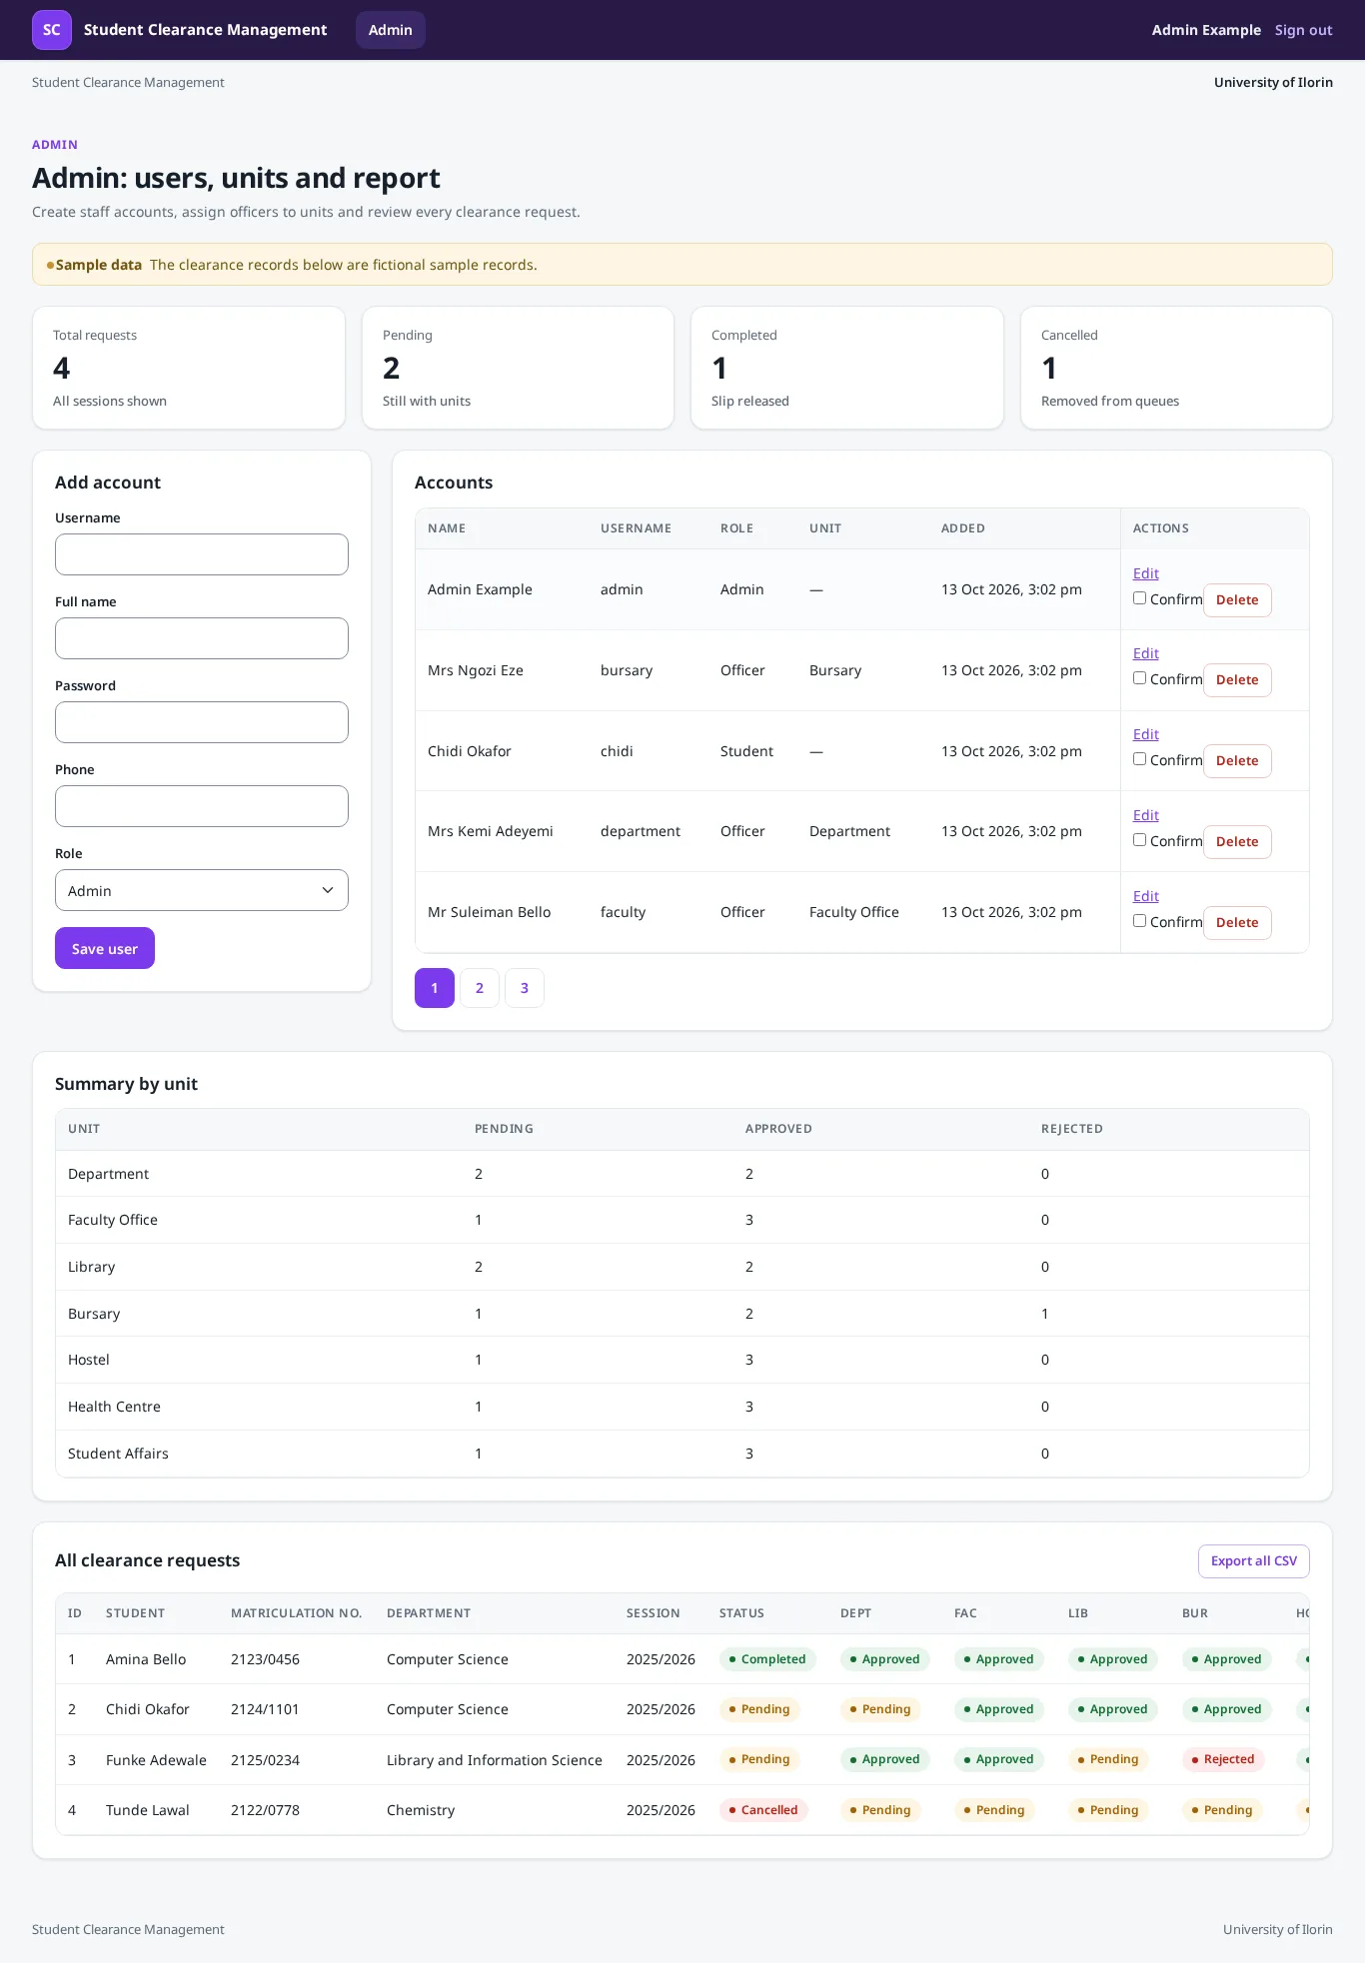Focus the Username input field
Image resolution: width=1365 pixels, height=1963 pixels.
pyautogui.click(x=202, y=554)
